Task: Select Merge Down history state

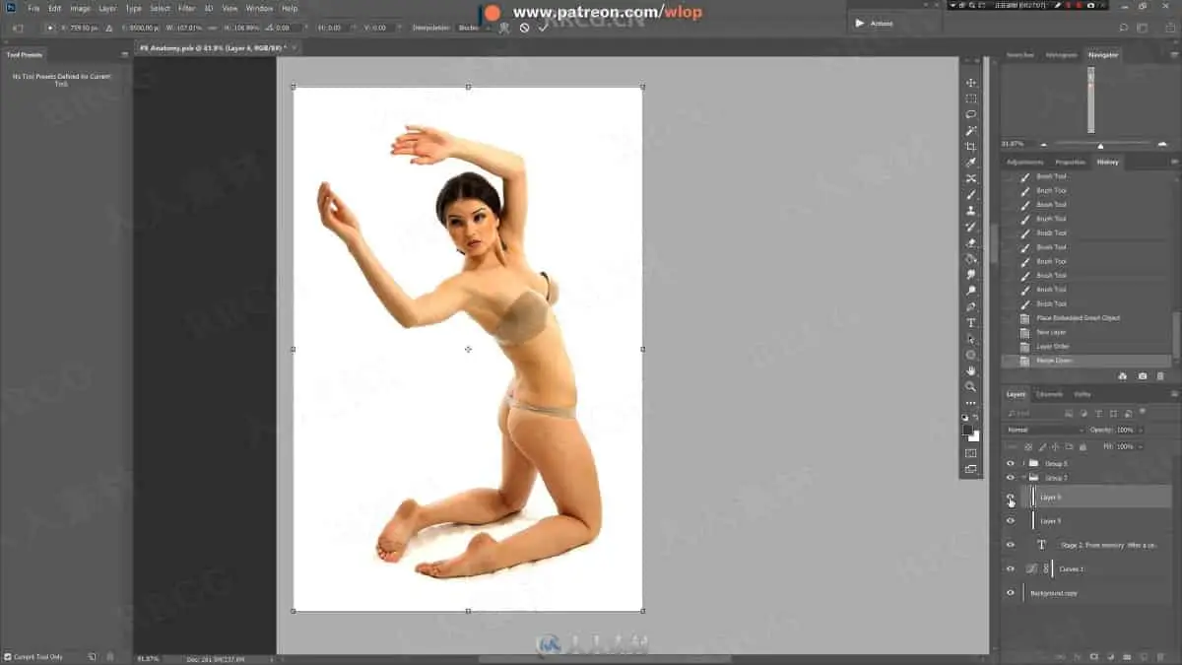Action: pos(1086,361)
